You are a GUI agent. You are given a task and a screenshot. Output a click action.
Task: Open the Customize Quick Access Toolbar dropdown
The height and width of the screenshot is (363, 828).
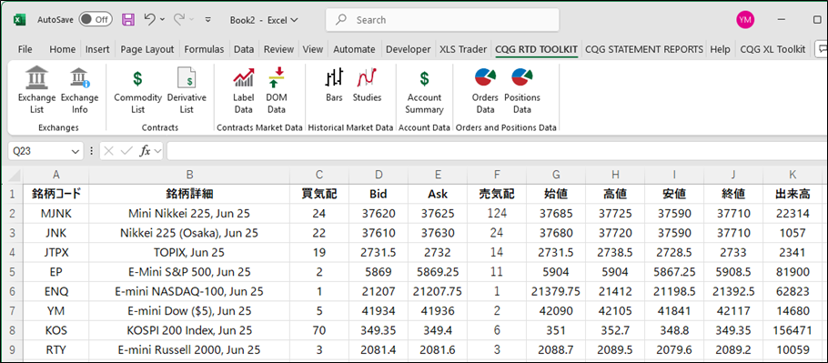pyautogui.click(x=208, y=20)
